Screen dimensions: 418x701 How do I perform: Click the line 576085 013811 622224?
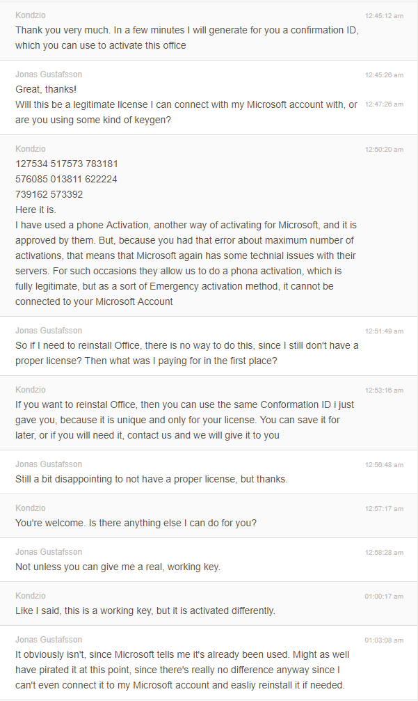(x=66, y=180)
